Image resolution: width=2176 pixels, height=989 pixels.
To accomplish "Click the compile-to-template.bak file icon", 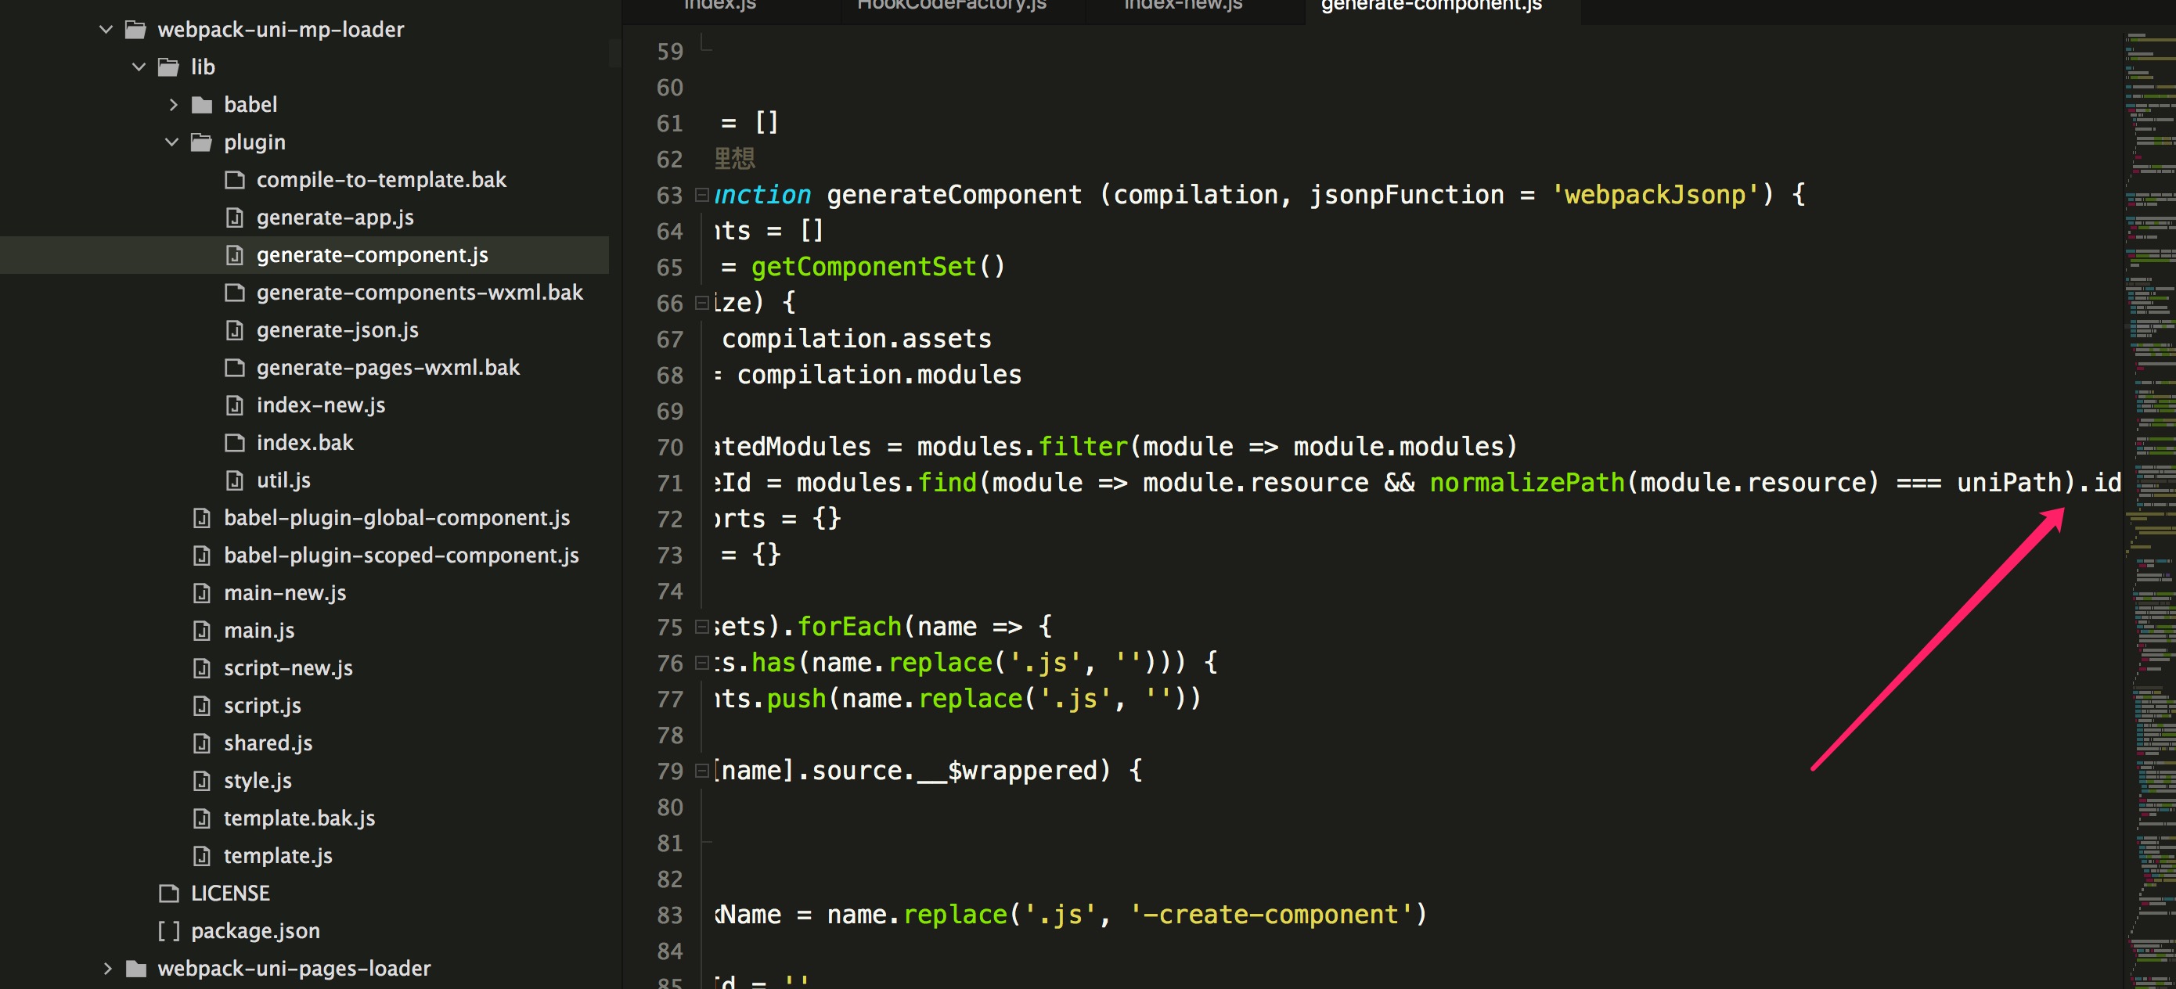I will click(x=234, y=180).
